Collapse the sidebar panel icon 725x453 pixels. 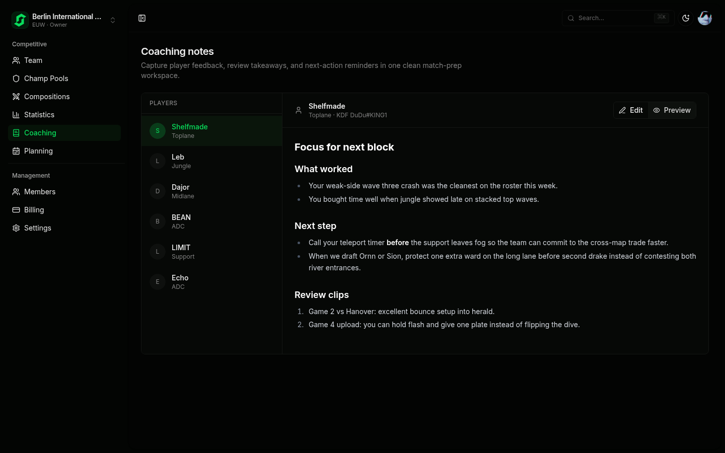point(142,18)
